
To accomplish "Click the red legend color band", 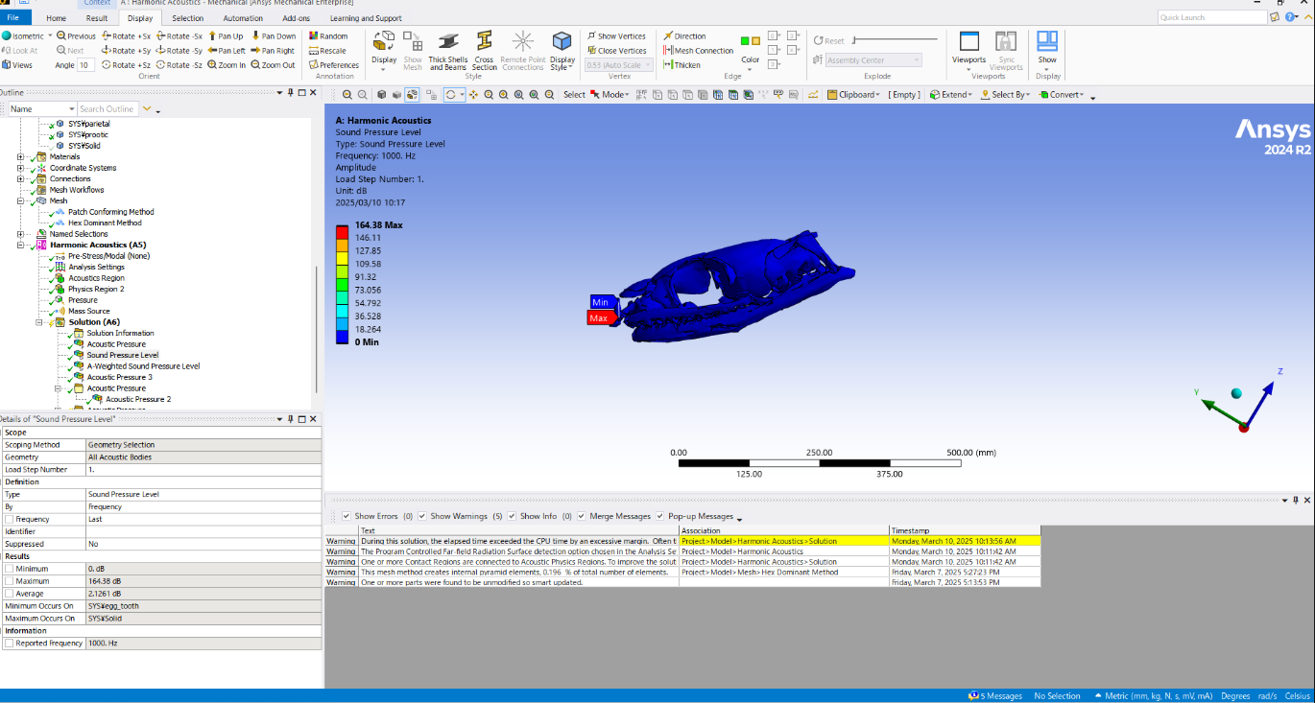I will (x=342, y=231).
